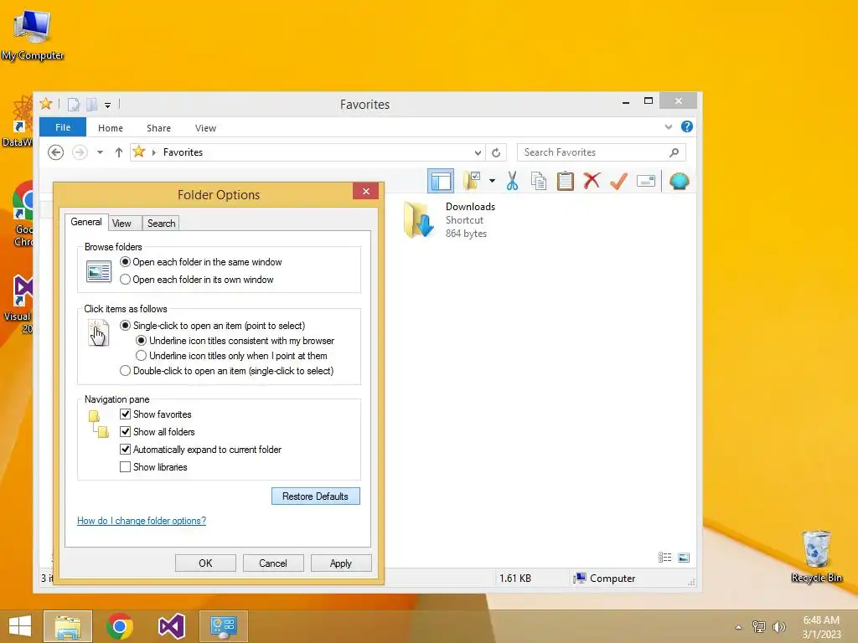Open the Help question mark icon
The height and width of the screenshot is (643, 858).
687,127
